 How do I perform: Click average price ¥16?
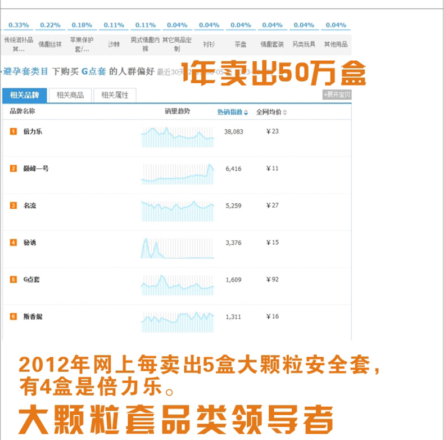(x=273, y=316)
